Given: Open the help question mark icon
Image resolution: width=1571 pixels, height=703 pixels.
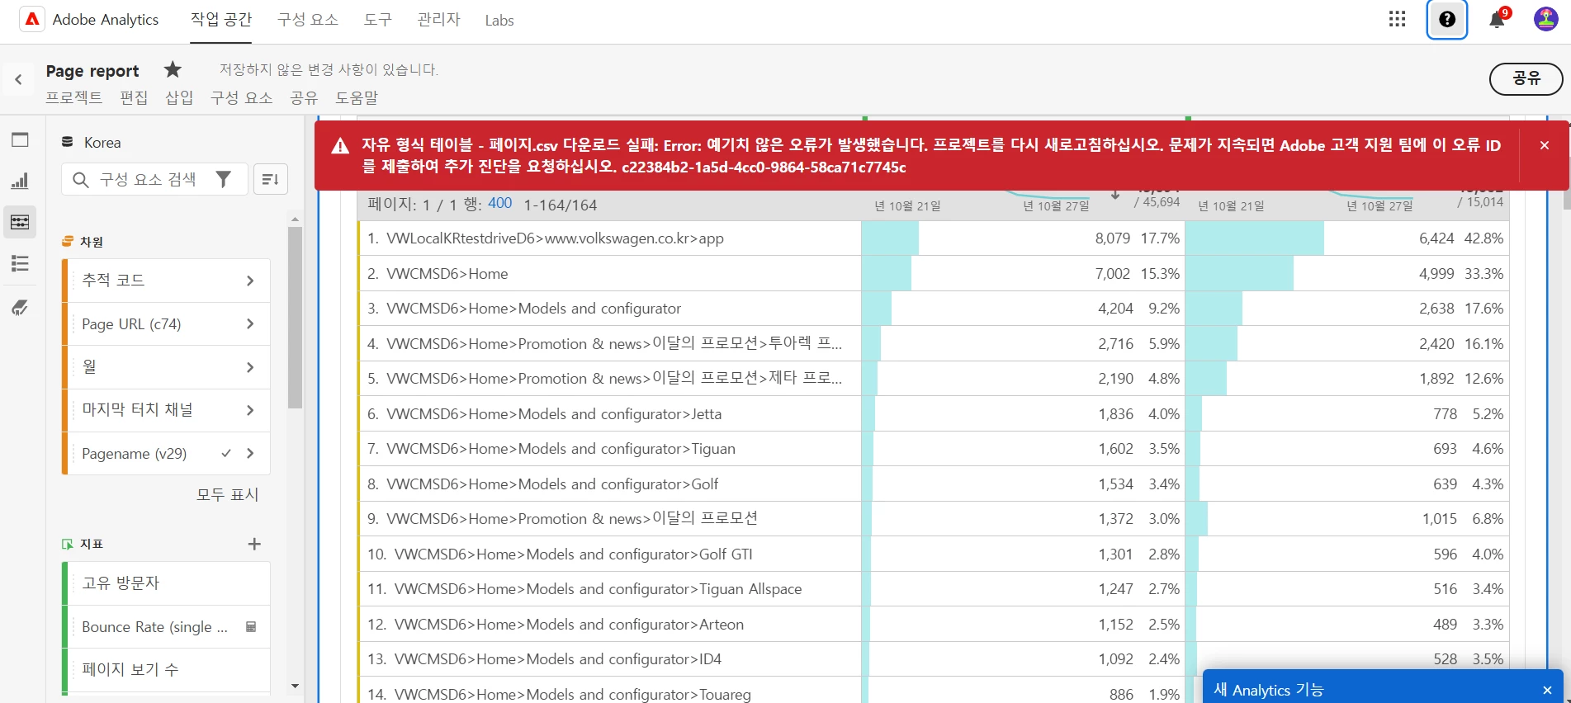Looking at the screenshot, I should (1447, 19).
